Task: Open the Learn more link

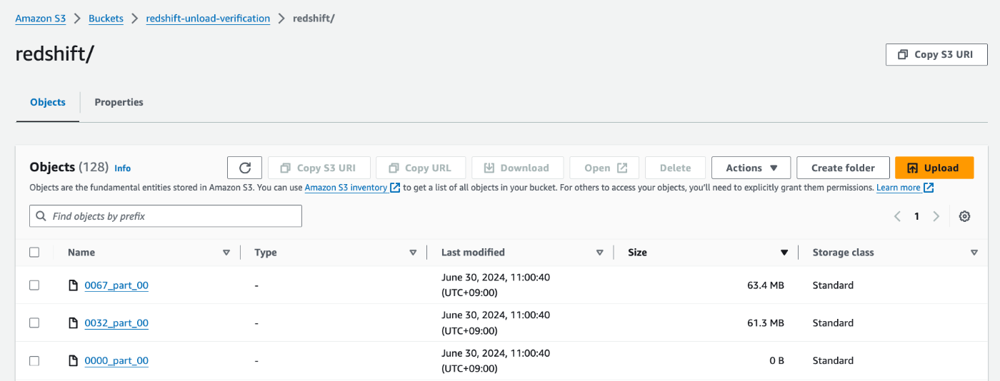Action: click(899, 188)
